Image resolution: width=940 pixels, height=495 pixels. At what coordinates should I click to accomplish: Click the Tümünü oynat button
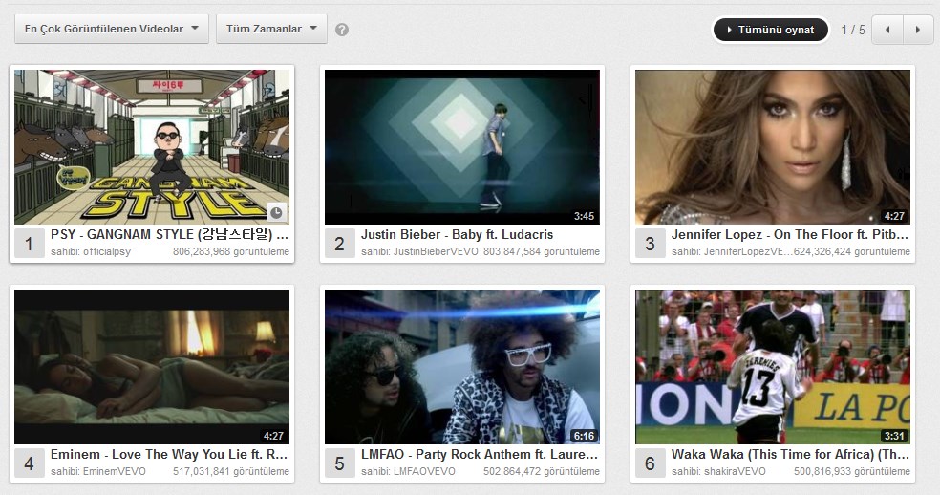pyautogui.click(x=770, y=30)
